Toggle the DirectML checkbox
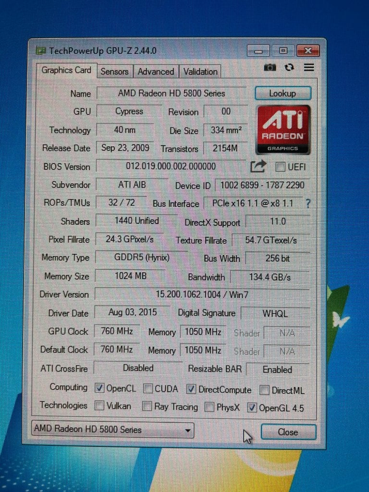Viewport: 369px width, 492px height. click(264, 390)
